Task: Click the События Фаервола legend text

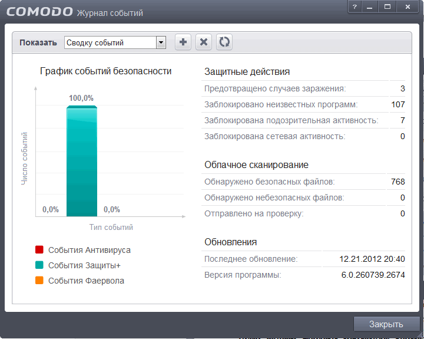Action: coord(86,281)
